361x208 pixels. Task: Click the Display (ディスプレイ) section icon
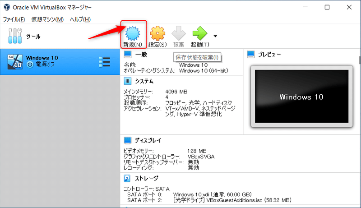pos(128,140)
